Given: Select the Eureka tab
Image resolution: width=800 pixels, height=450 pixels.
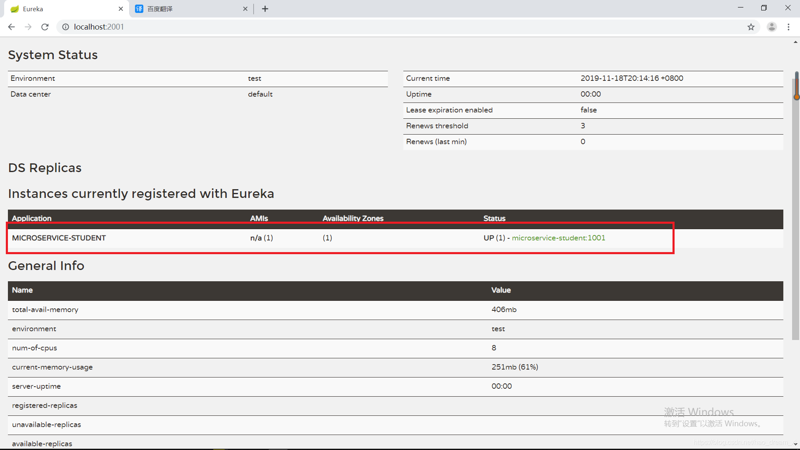Looking at the screenshot, I should point(67,9).
